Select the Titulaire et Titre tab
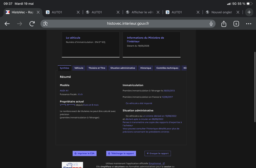This screenshot has height=168, width=256. point(97,68)
